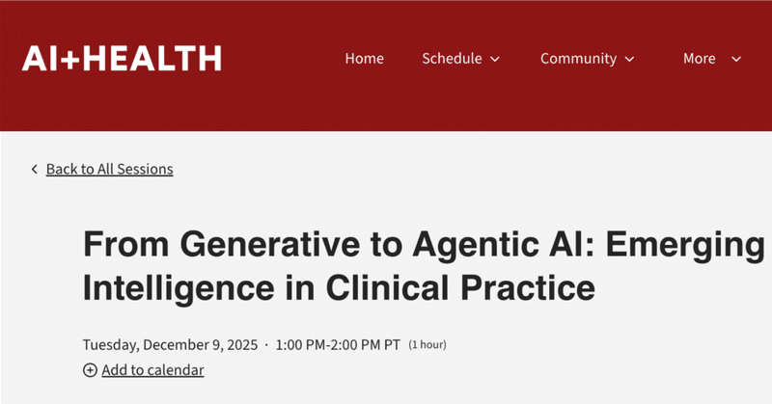
Task: Open the More dropdown chevron
Action: tap(736, 60)
